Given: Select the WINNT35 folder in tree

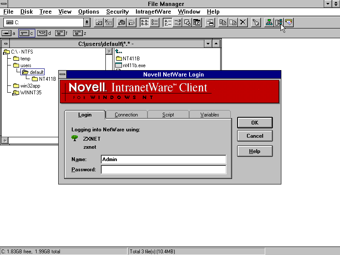Looking at the screenshot, I should click(27, 93).
